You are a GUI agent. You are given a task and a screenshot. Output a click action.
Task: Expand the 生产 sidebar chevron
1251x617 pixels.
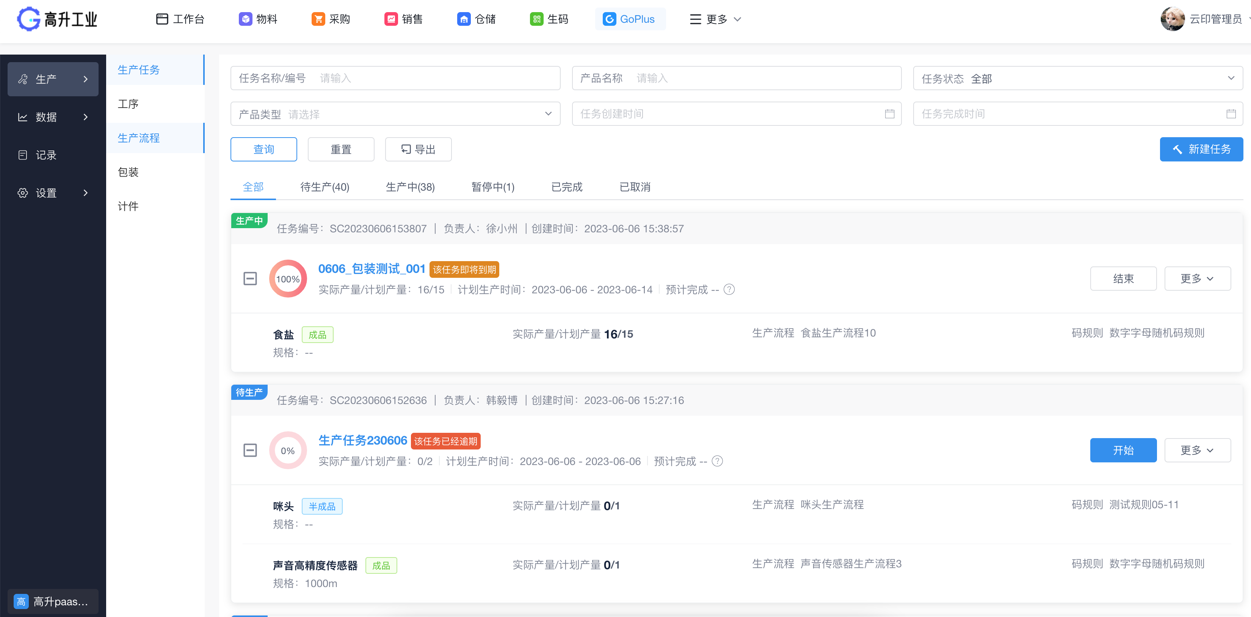(85, 79)
